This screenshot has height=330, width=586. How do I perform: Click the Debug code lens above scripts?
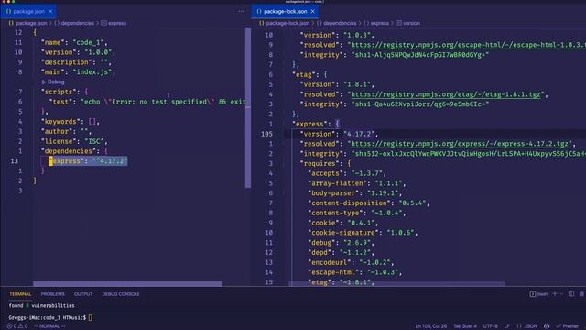coord(53,82)
